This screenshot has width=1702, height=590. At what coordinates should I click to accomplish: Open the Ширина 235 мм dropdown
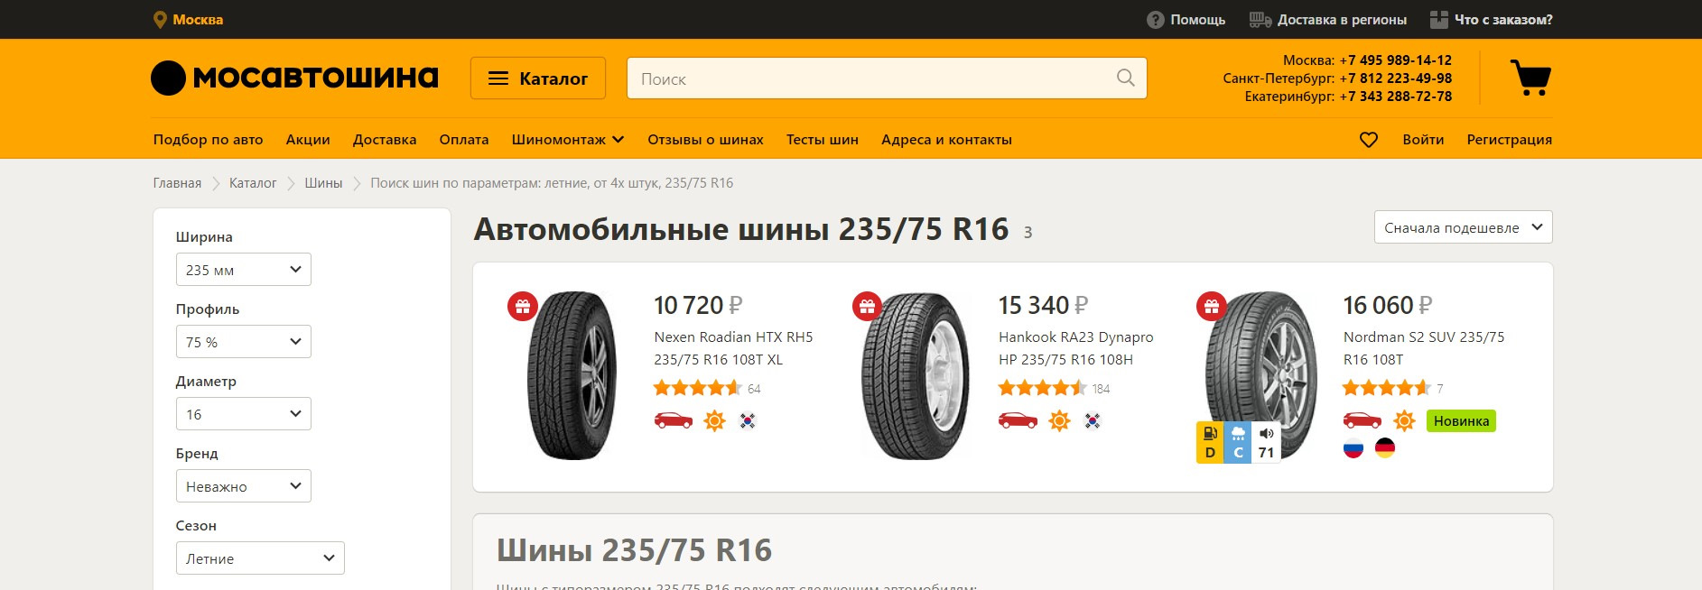(244, 270)
